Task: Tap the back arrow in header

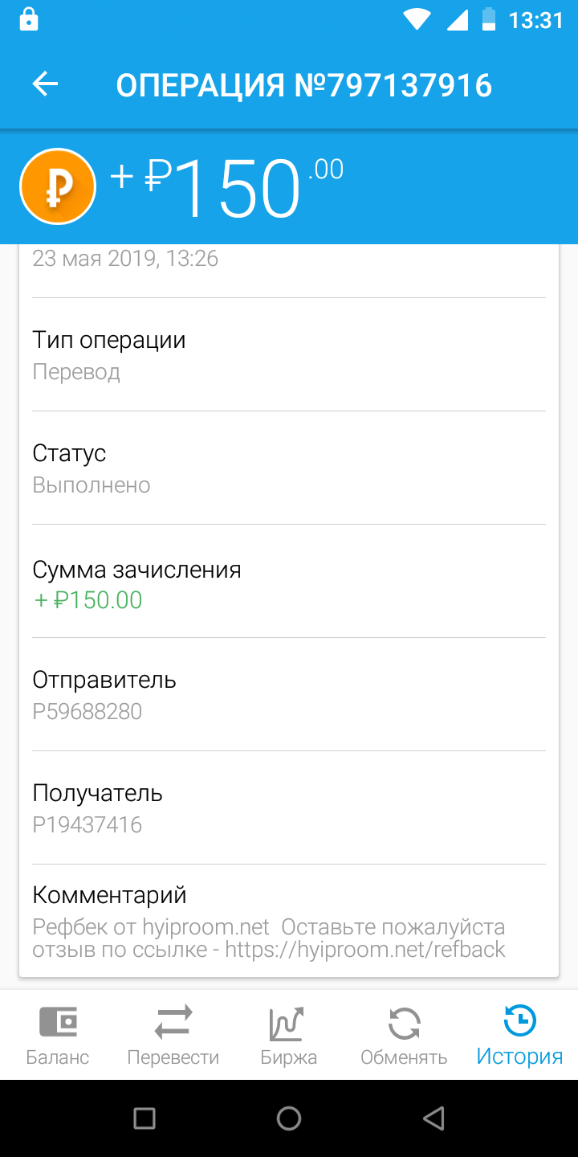Action: coord(46,84)
